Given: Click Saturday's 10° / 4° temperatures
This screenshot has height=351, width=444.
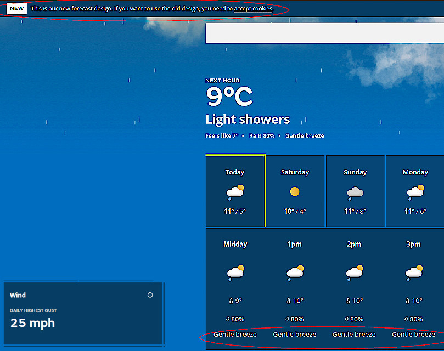Looking at the screenshot, I should 295,212.
